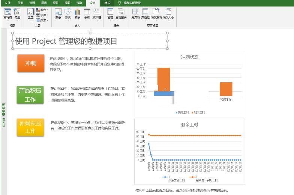Switch to the Help (帮助) tab
Screen dimensions: 294x195
pos(79,3)
